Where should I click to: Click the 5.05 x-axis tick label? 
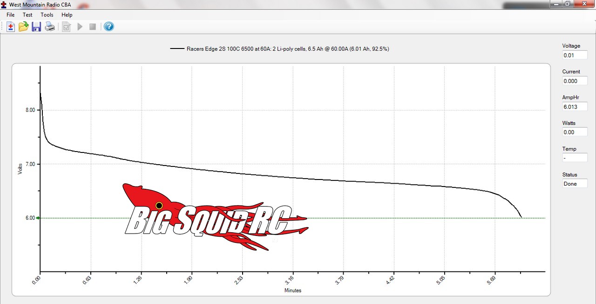(x=440, y=280)
